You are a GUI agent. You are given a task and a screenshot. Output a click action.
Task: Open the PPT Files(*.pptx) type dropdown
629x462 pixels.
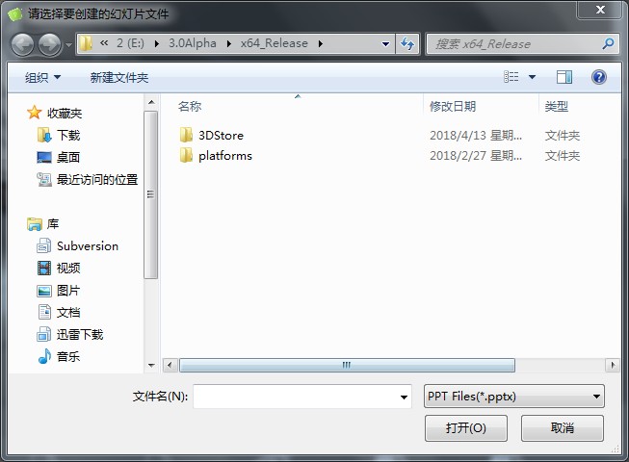[513, 397]
